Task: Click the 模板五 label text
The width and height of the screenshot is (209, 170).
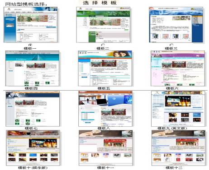Action: pyautogui.click(x=104, y=88)
